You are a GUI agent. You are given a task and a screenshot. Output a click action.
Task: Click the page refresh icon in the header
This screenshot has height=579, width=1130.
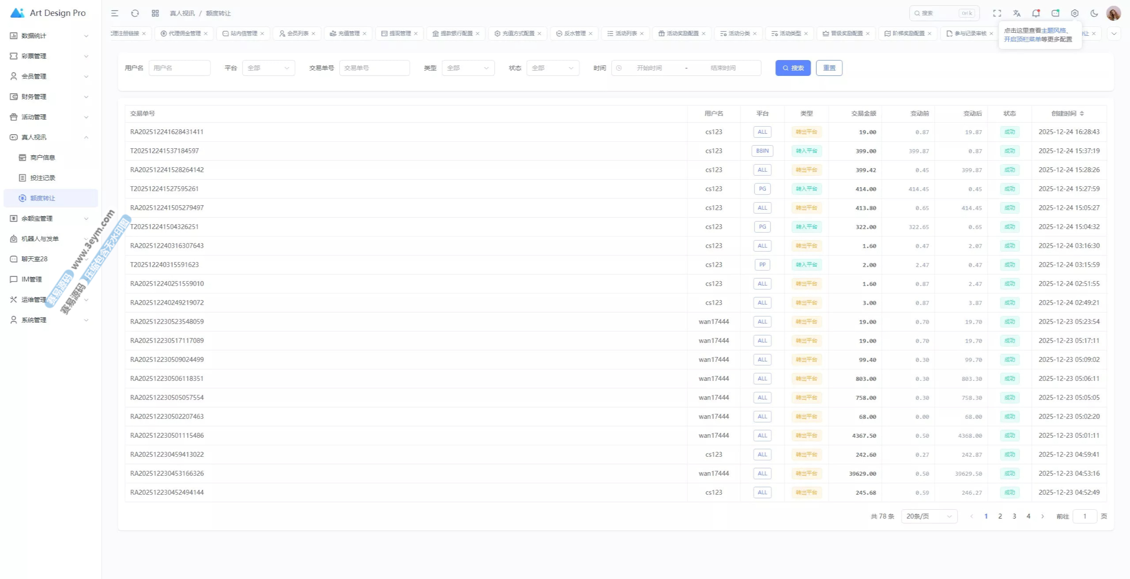coord(135,13)
